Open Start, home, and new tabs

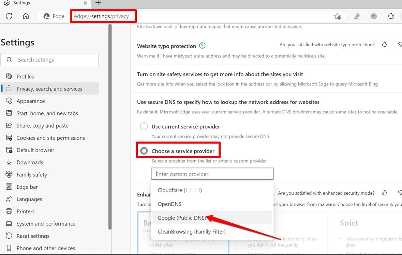(x=50, y=113)
